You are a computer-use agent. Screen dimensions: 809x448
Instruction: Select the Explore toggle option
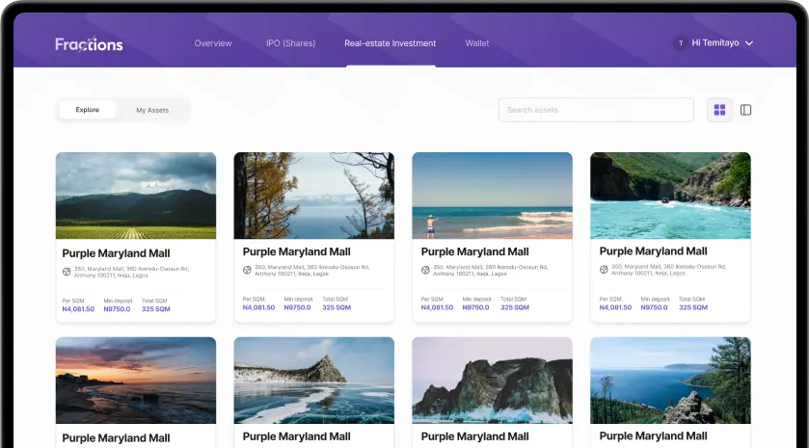tap(88, 110)
